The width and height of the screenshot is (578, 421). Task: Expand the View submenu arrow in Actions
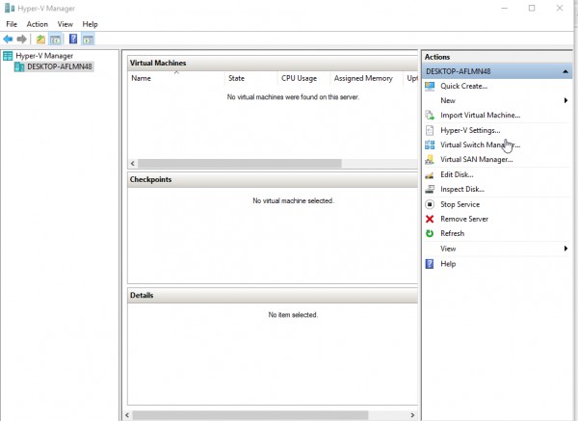click(565, 249)
